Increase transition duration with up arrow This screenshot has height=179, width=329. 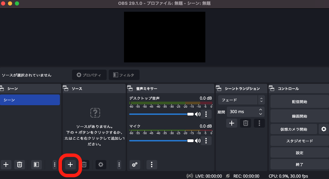coord(260,110)
